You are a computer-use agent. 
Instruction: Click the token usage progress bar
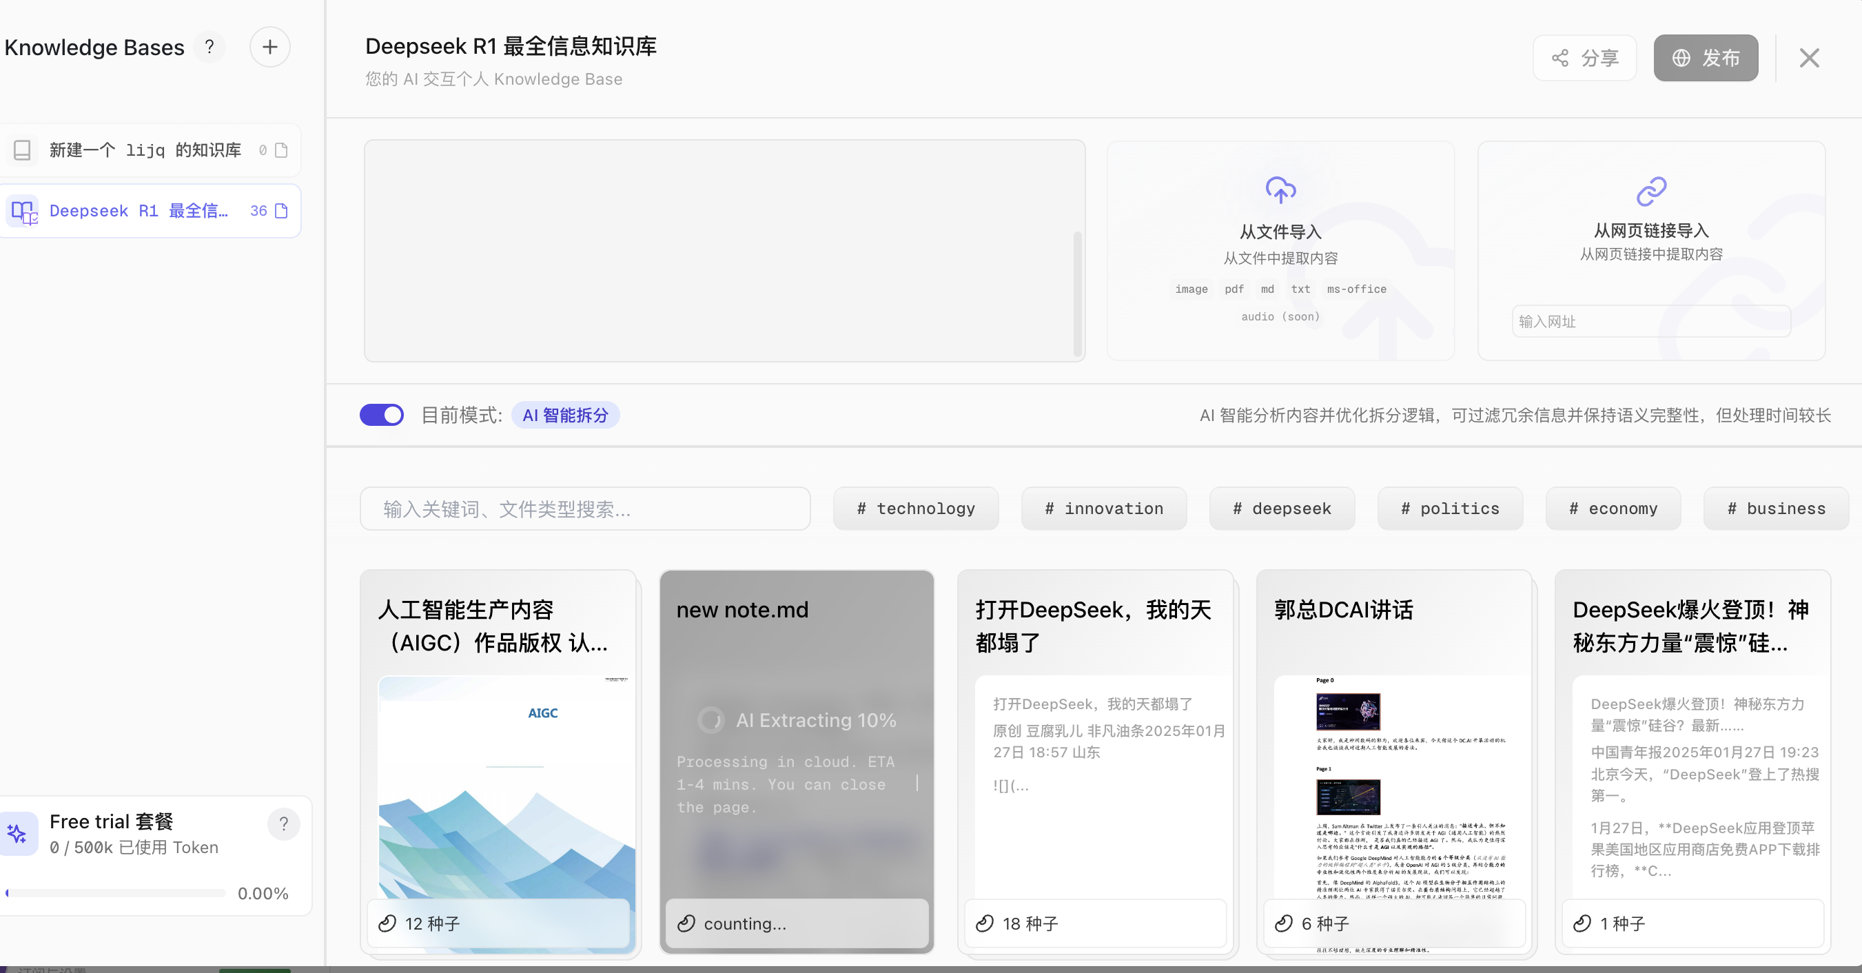click(x=116, y=894)
